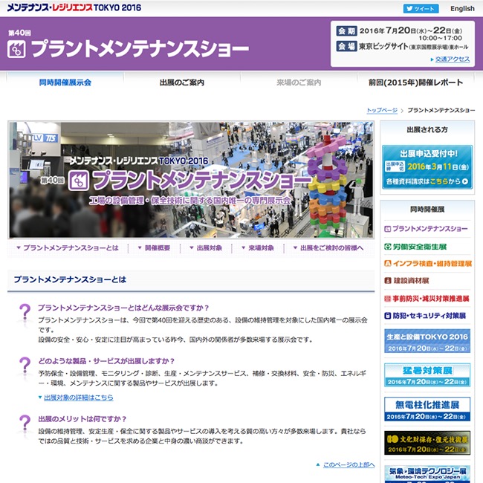483x483 pixels.
Task: Switch site language to English
Action: [x=462, y=9]
